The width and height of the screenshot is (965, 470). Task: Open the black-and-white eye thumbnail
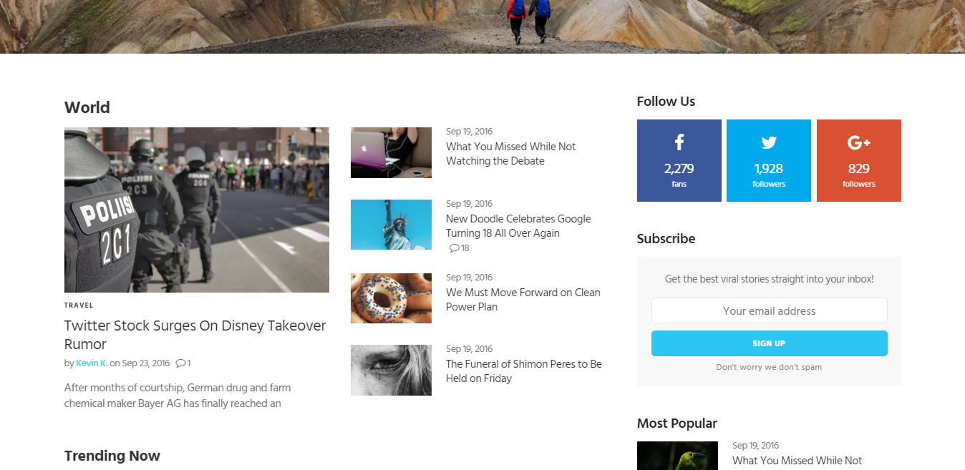point(391,370)
